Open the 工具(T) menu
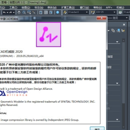 pyautogui.click(x=13, y=8)
